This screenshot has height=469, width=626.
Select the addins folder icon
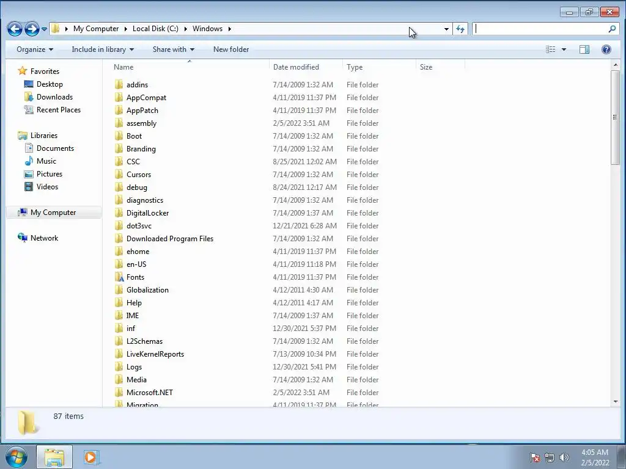119,84
